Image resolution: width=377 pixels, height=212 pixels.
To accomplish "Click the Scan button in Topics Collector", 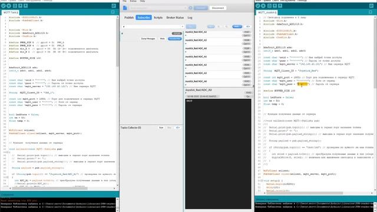I will point(161,128).
